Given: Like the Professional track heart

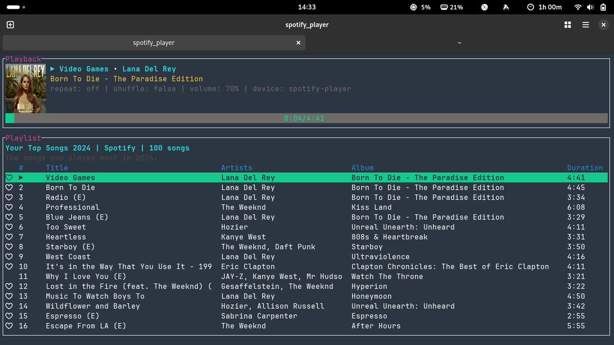Looking at the screenshot, I should click(x=9, y=208).
